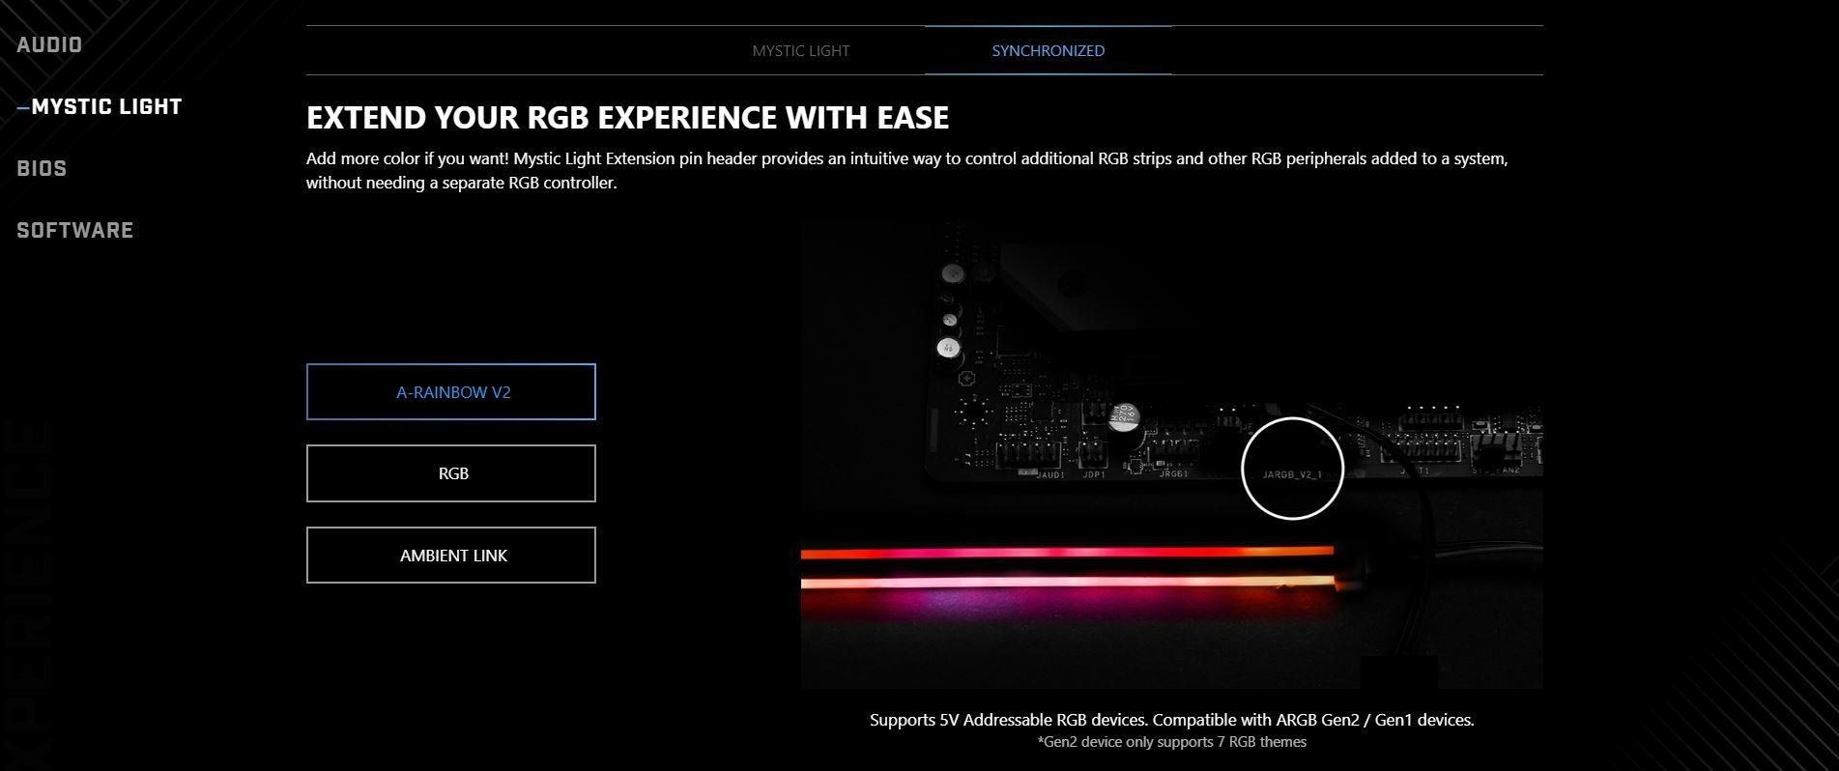Open the AUDIO section in sidebar
Viewport: 1839px width, 771px height.
pyautogui.click(x=49, y=44)
